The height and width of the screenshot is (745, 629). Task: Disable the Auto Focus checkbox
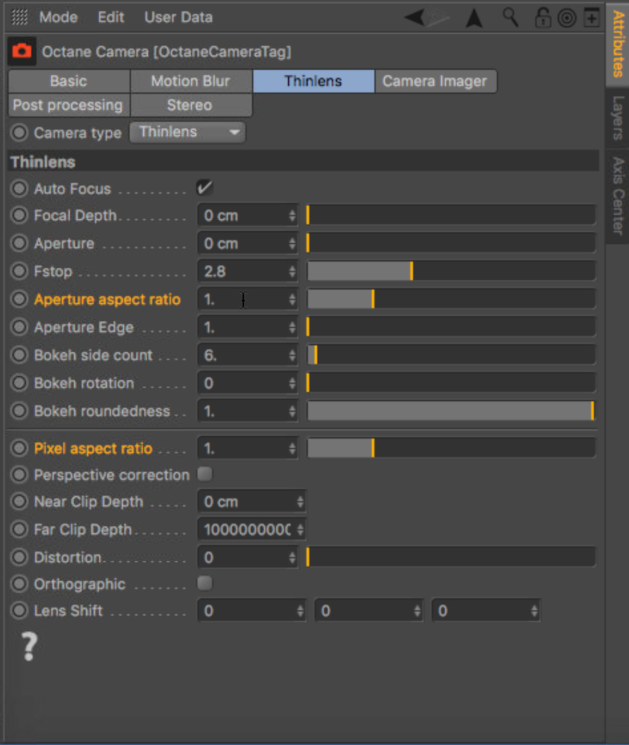pos(205,188)
